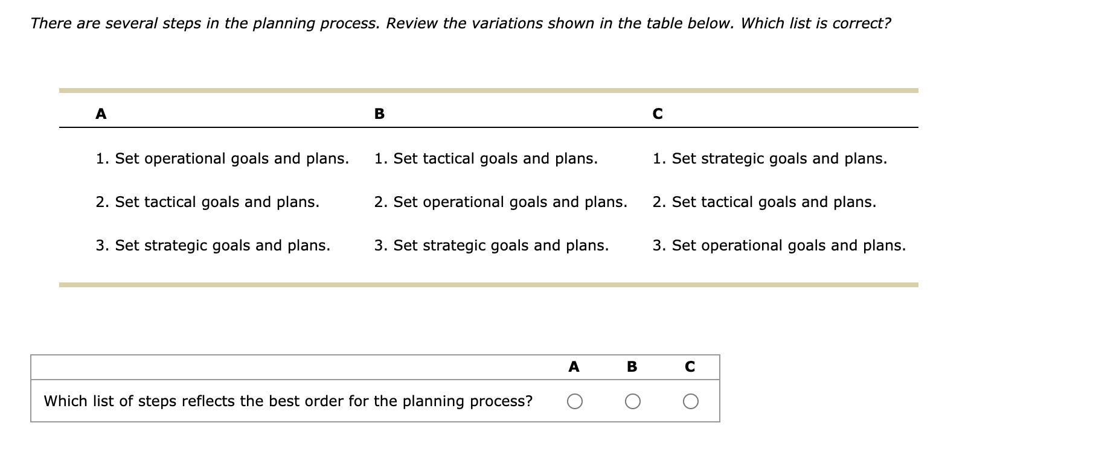The height and width of the screenshot is (449, 1099).
Task: Click 'Set operational goals and plans' in list C
Action: click(x=779, y=246)
